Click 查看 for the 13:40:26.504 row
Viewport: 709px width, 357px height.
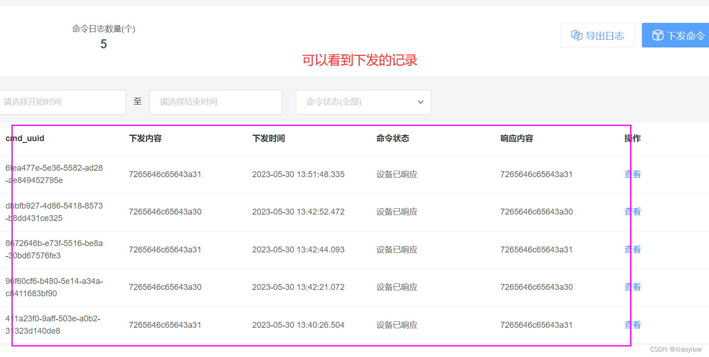[x=632, y=325]
